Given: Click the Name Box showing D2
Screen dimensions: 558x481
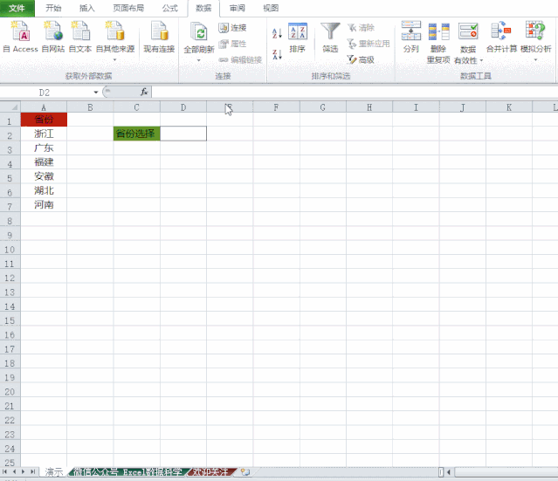Looking at the screenshot, I should click(45, 93).
